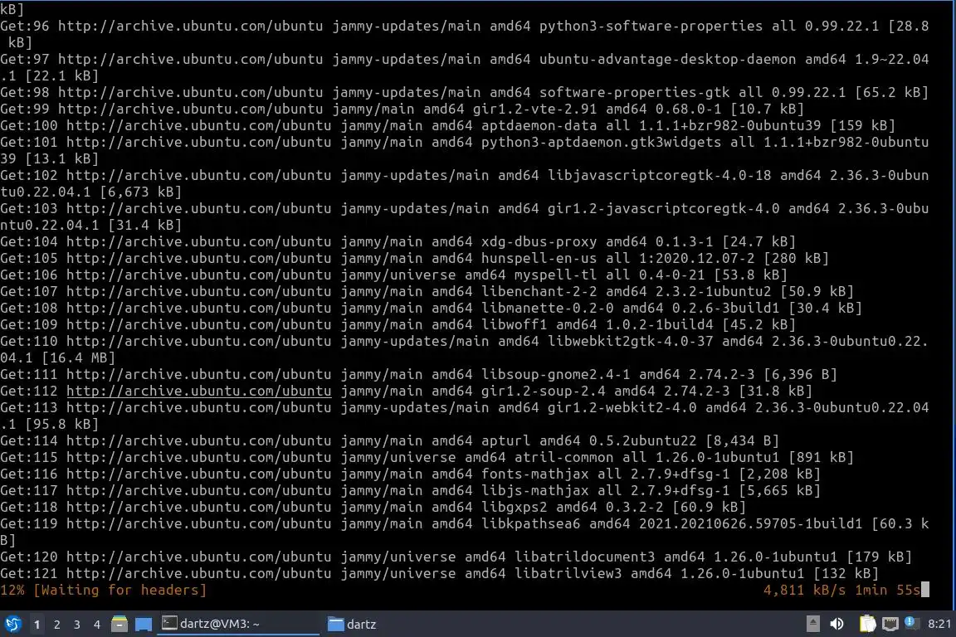Launch file manager from quick launch
The image size is (956, 637).
click(119, 624)
